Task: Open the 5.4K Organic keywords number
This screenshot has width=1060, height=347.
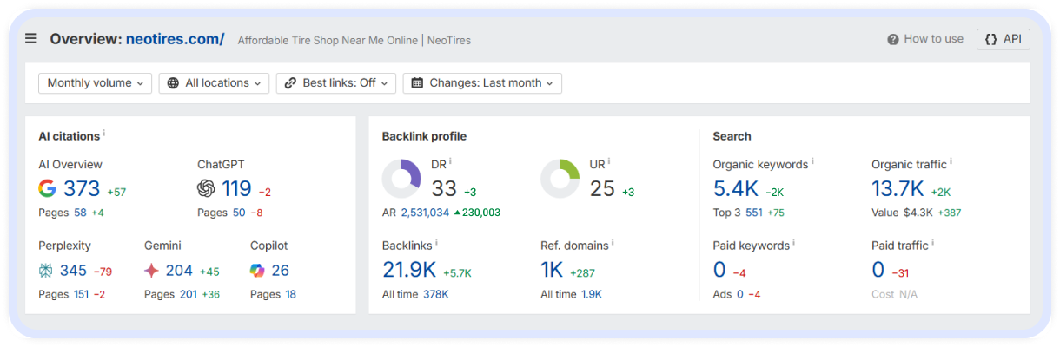Action: pyautogui.click(x=735, y=188)
